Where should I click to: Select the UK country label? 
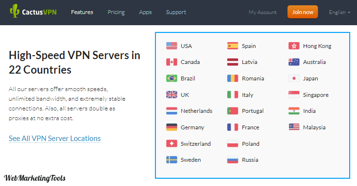pos(185,95)
